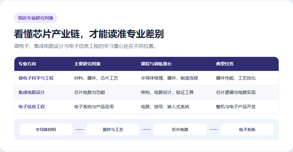Image resolution: width=293 pixels, height=152 pixels.
Task: Click the cell 半导体物理、器件、制造流程
Action: (169, 78)
